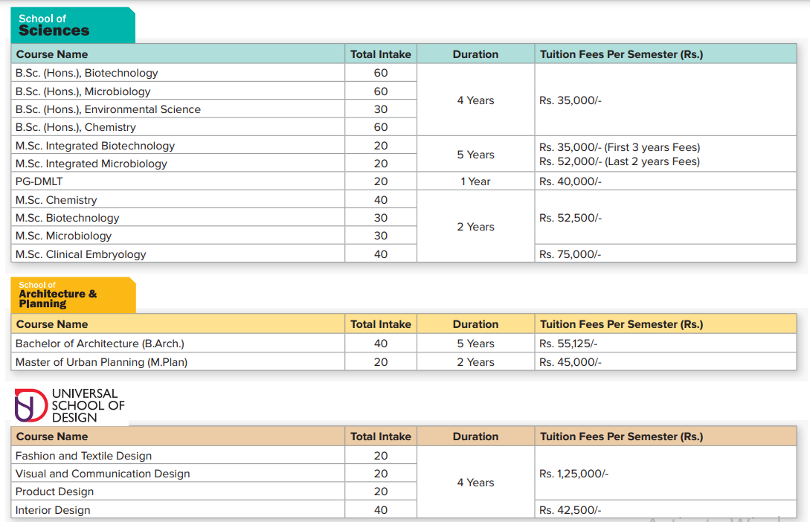Select the Interior Design course entry
Image resolution: width=810 pixels, height=522 pixels.
coord(54,510)
